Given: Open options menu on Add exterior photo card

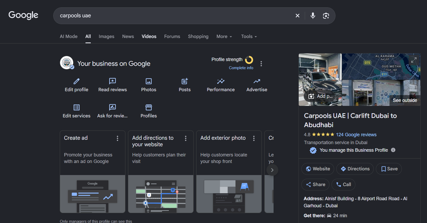Looking at the screenshot, I should [254, 138].
